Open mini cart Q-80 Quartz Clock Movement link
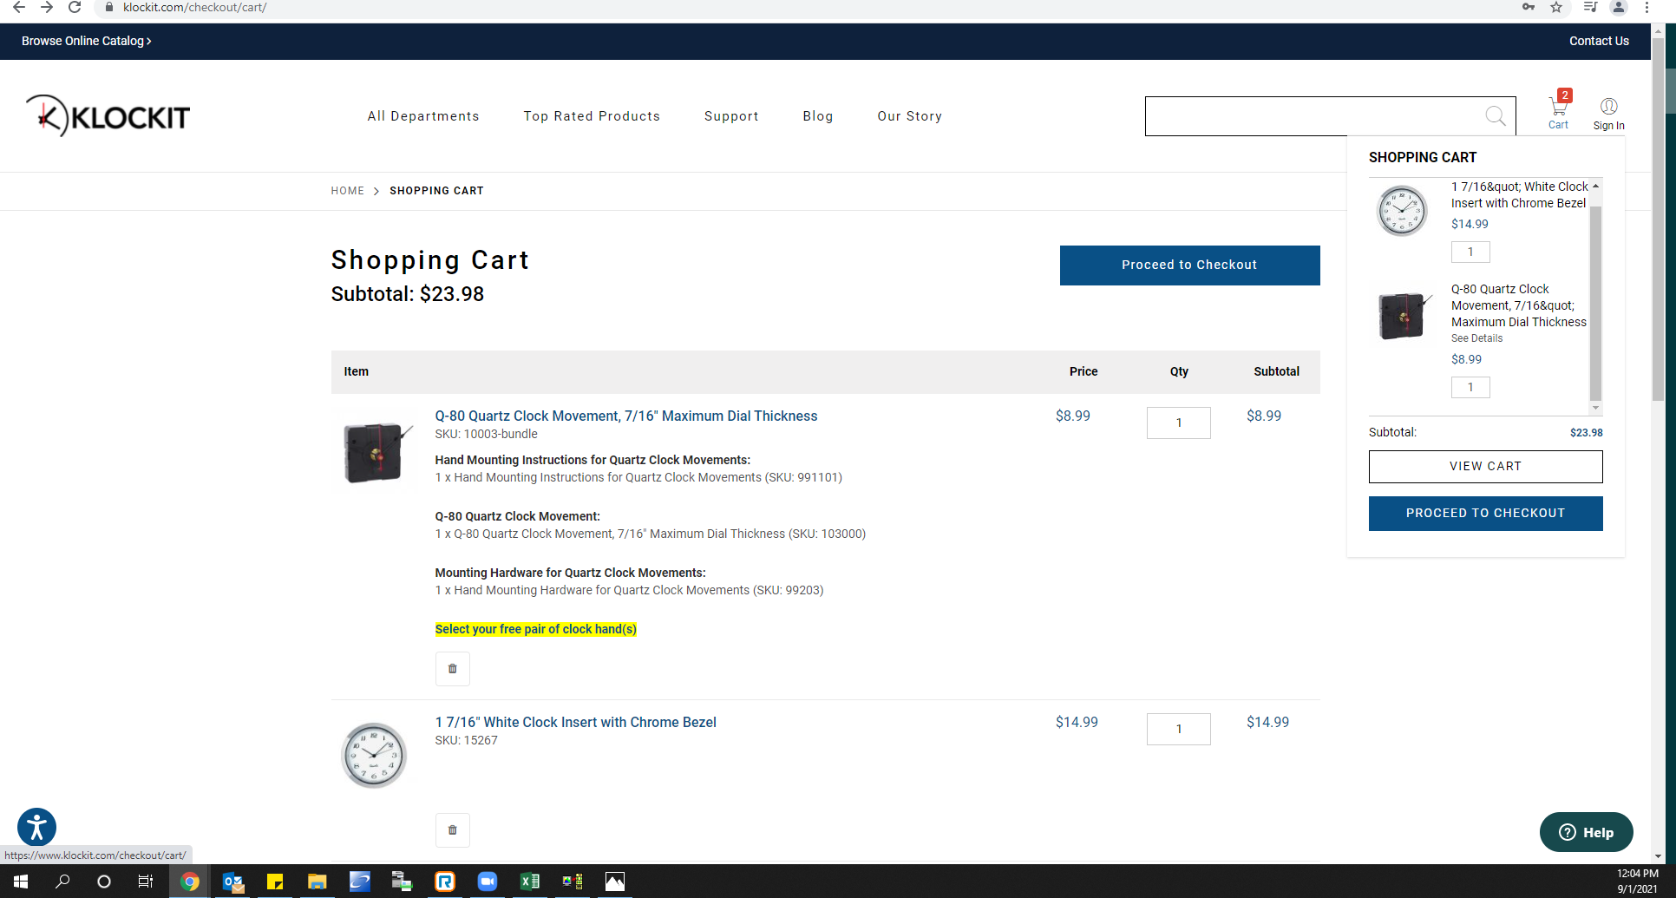The image size is (1676, 898). (x=1519, y=305)
